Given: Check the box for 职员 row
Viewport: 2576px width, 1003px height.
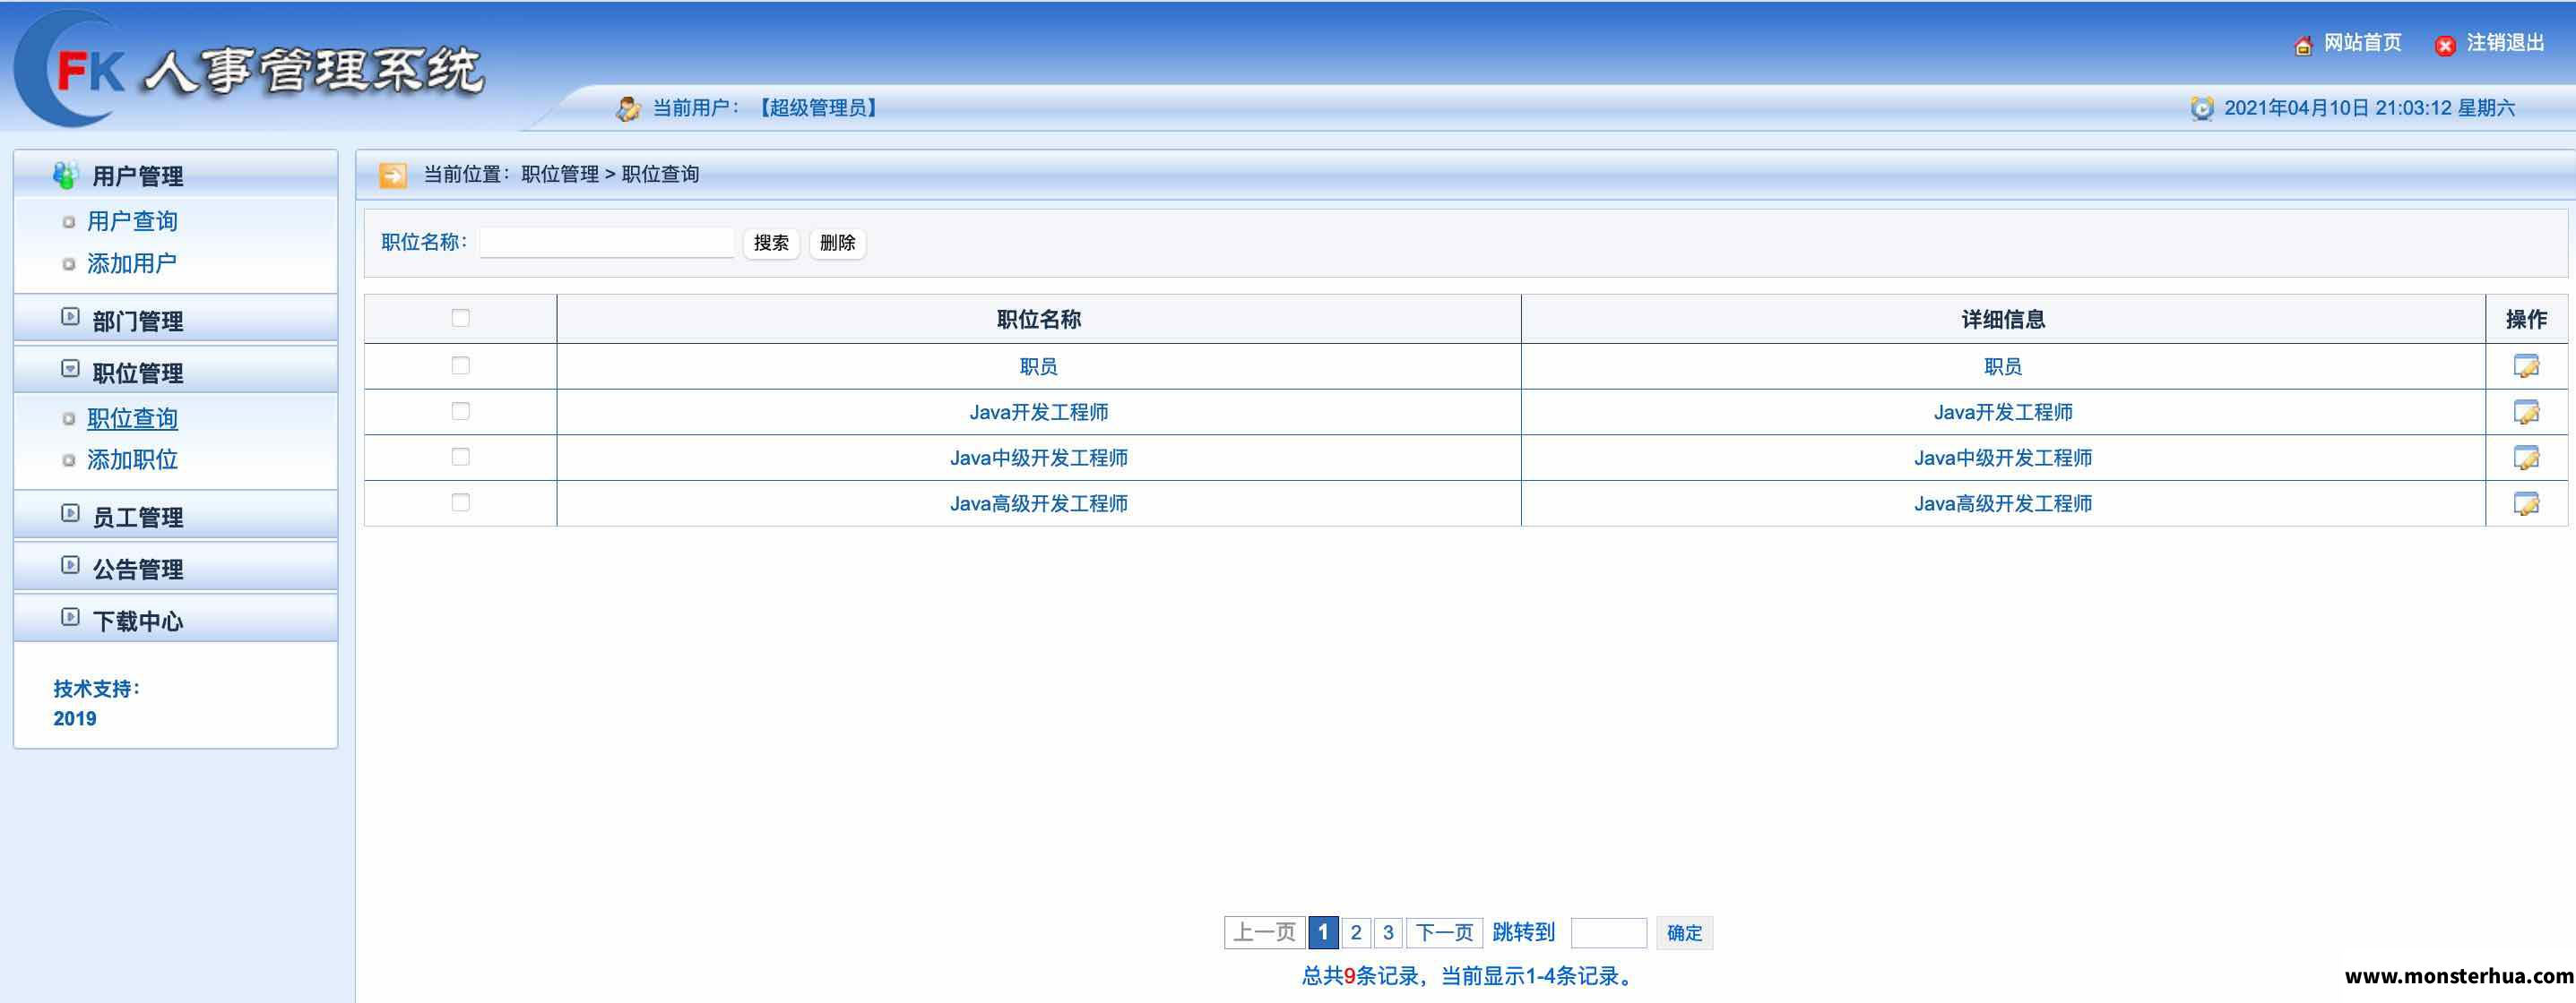Looking at the screenshot, I should [x=460, y=365].
